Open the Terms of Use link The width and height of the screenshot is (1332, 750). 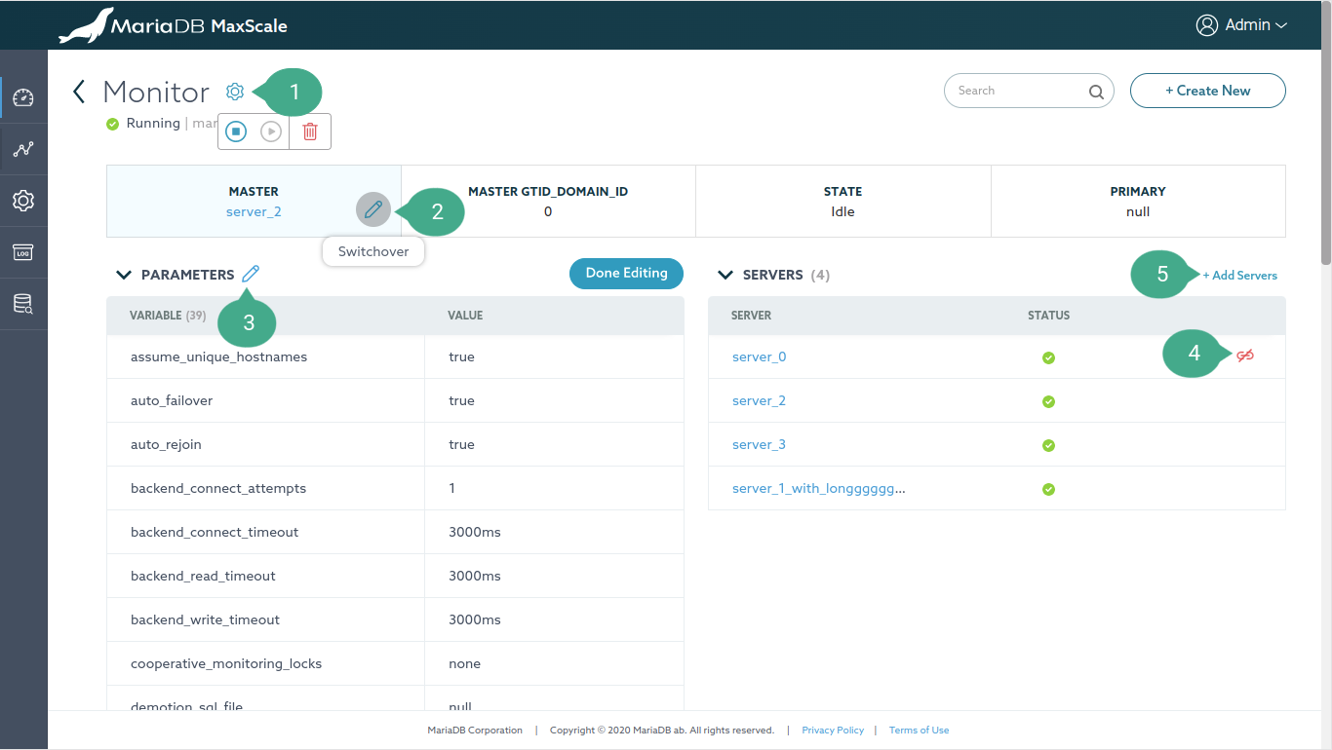[919, 730]
